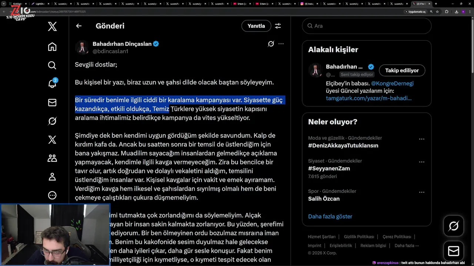The image size is (474, 266).
Task: Open Reklam bilgisi footer link
Action: (x=373, y=246)
